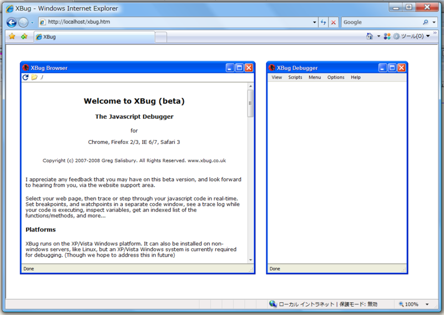Click the ローカル イントラネット security zone text
The width and height of the screenshot is (444, 315).
click(x=307, y=304)
